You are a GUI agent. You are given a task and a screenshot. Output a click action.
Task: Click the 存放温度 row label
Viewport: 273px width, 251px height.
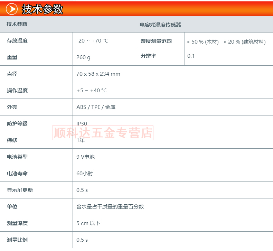point(17,41)
